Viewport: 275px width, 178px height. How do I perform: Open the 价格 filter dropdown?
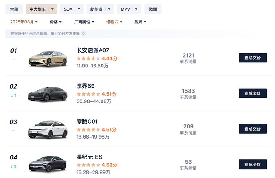coord(55,22)
